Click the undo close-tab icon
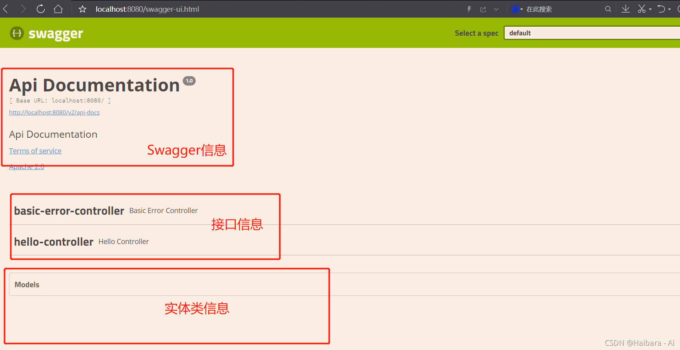The height and width of the screenshot is (350, 680). [x=661, y=9]
